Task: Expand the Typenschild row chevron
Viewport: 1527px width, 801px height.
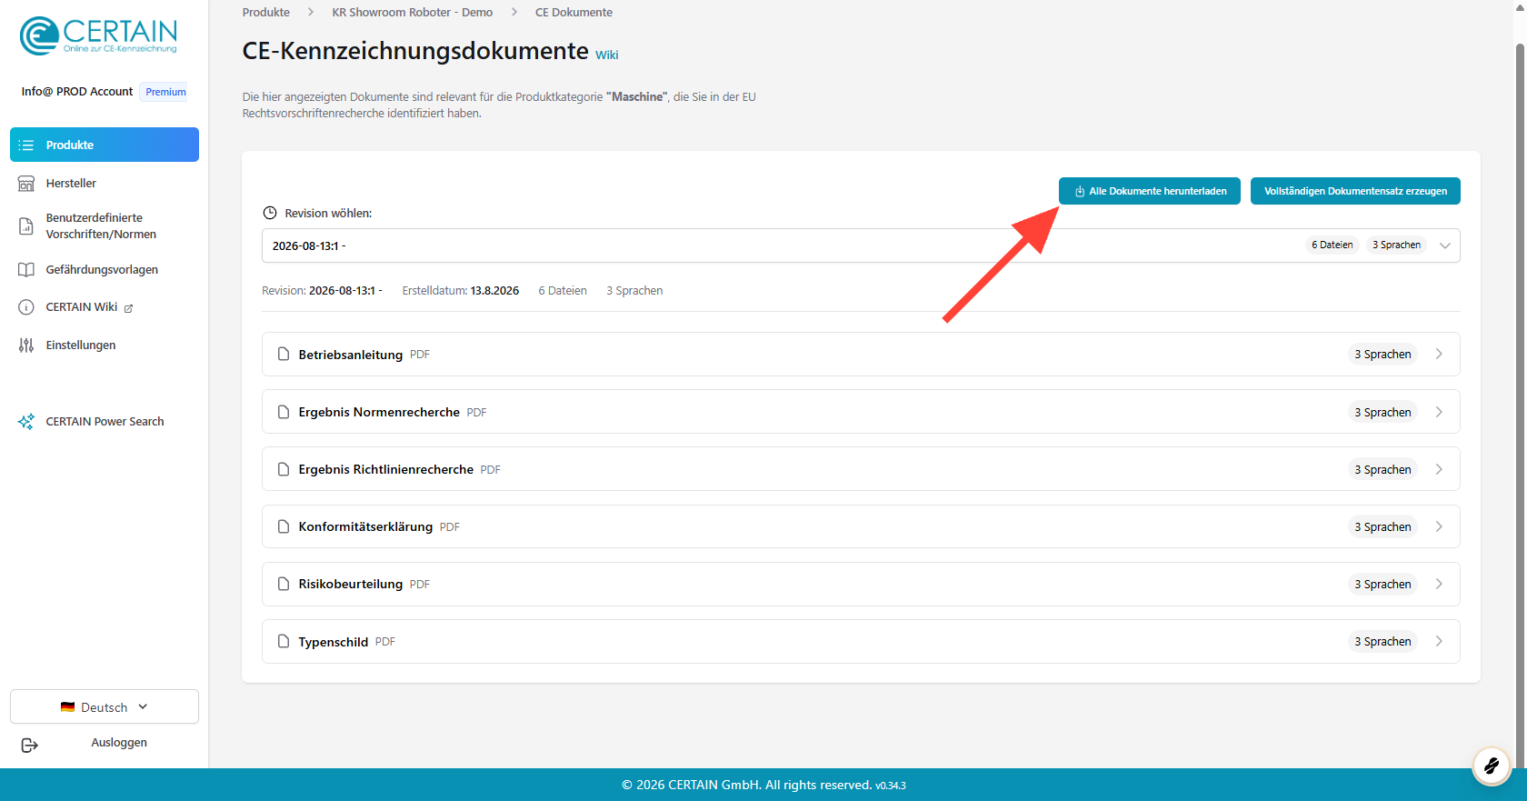Action: pyautogui.click(x=1439, y=641)
